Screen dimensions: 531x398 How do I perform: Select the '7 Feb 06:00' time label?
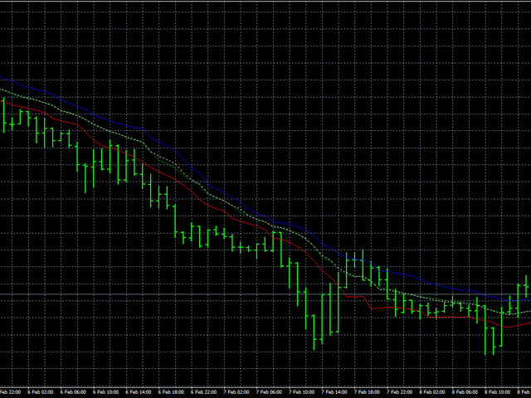pos(269,392)
